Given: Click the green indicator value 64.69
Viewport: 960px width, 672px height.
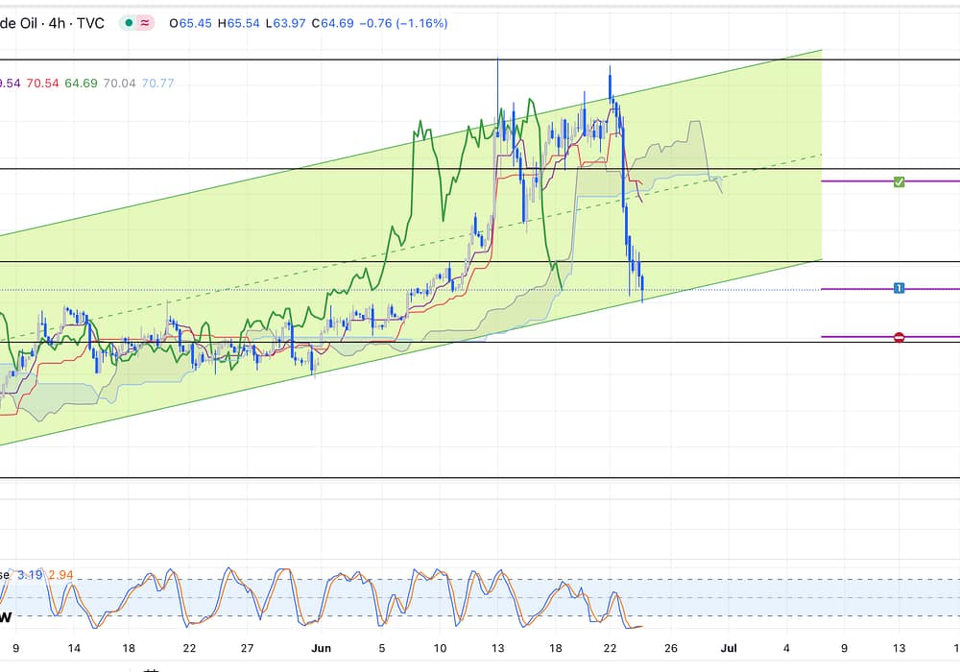Looking at the screenshot, I should click(x=81, y=84).
